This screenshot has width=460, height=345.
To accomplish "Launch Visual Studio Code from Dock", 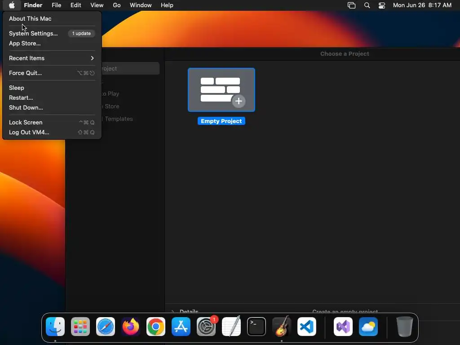I will click(306, 327).
